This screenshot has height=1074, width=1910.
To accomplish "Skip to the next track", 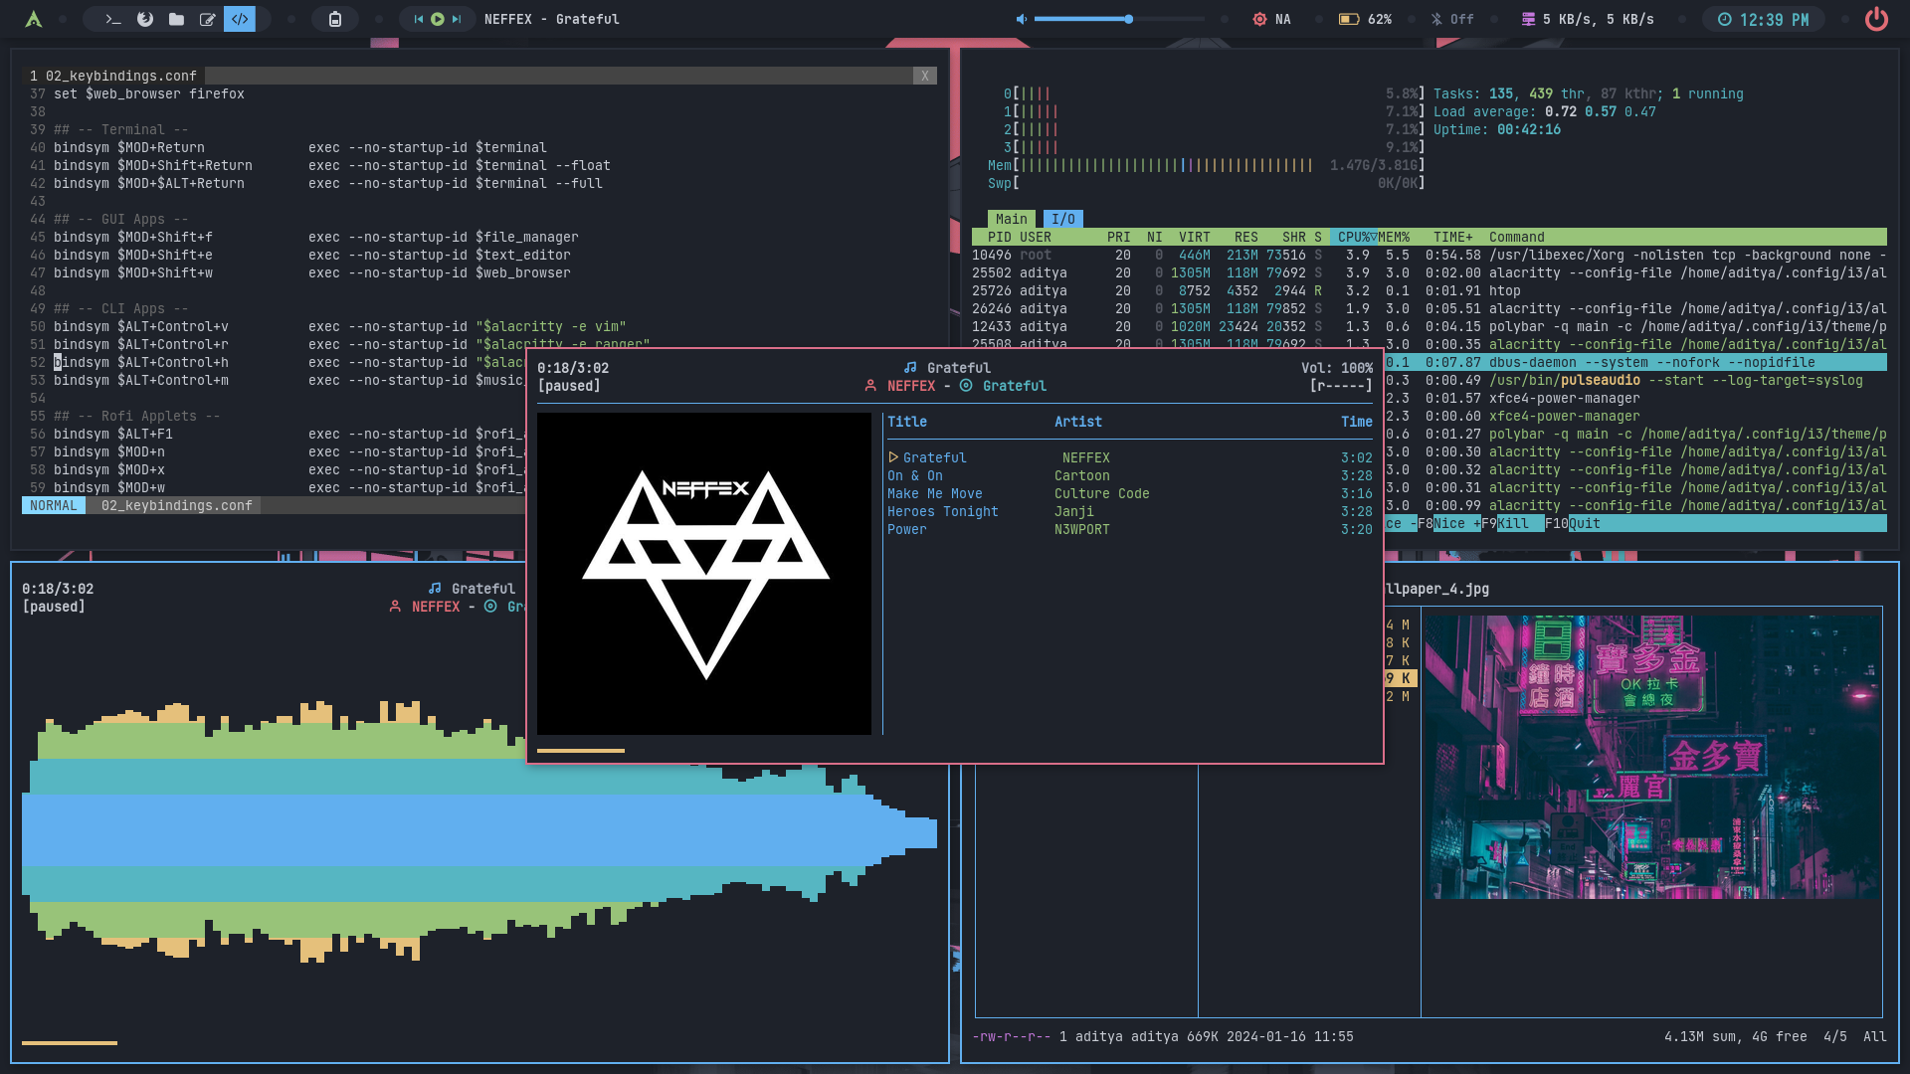I will pos(457,19).
